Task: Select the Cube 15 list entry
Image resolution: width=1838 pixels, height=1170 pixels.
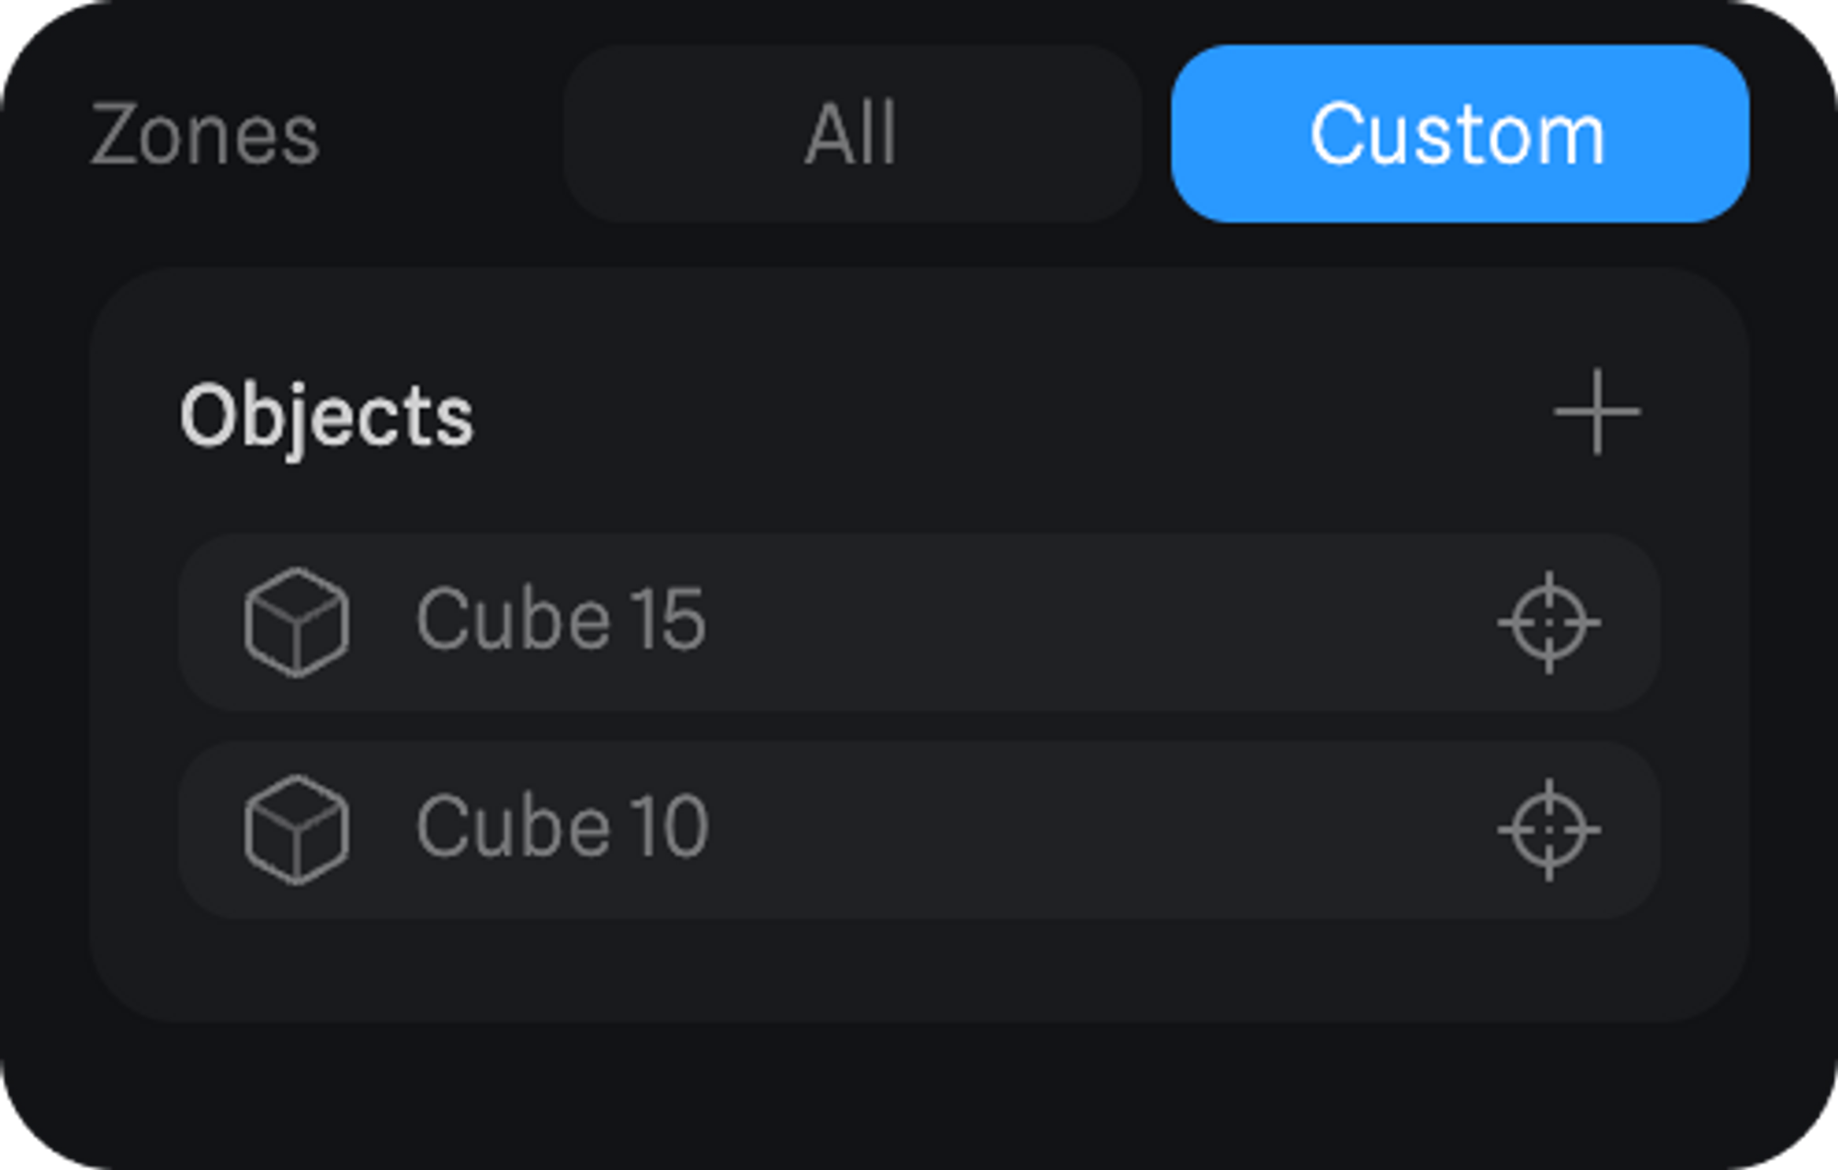Action: (919, 623)
